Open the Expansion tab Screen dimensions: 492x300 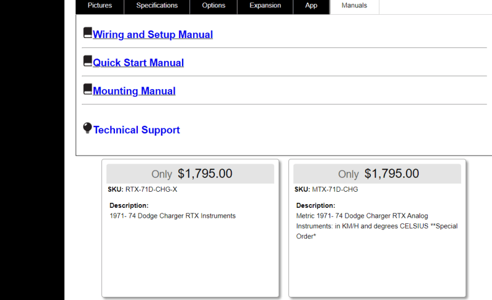265,6
